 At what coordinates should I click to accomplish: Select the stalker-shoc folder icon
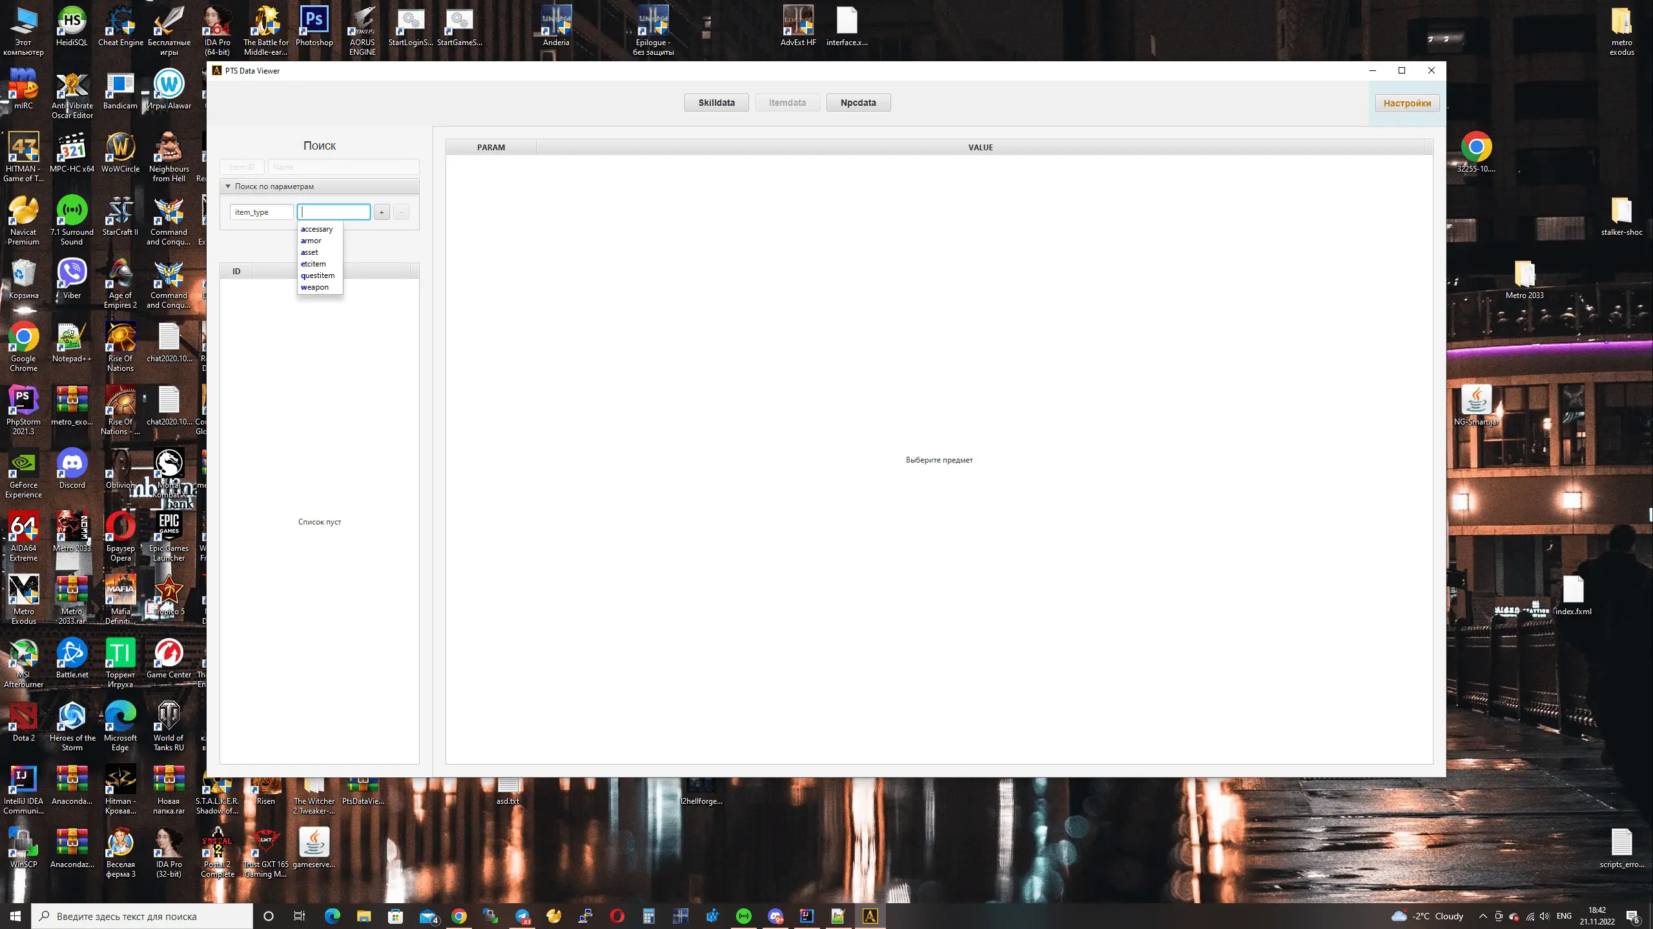pos(1621,217)
